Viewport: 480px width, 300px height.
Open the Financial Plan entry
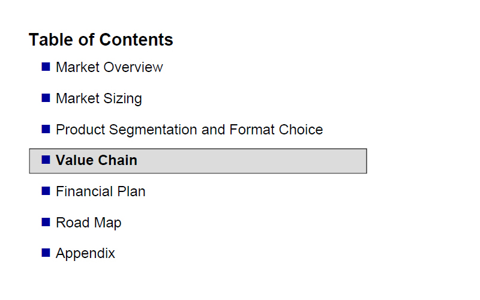tap(101, 191)
